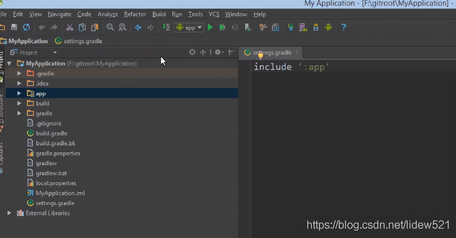The height and width of the screenshot is (238, 456).
Task: Open the VCS menu
Action: click(214, 14)
